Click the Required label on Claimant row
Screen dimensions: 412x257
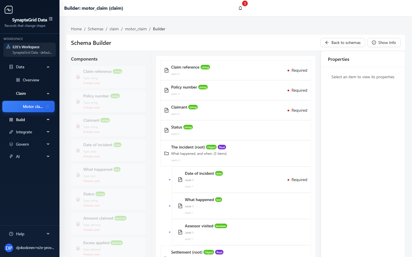point(299,110)
